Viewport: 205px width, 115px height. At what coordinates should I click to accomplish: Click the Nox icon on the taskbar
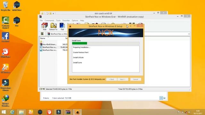tap(40, 112)
